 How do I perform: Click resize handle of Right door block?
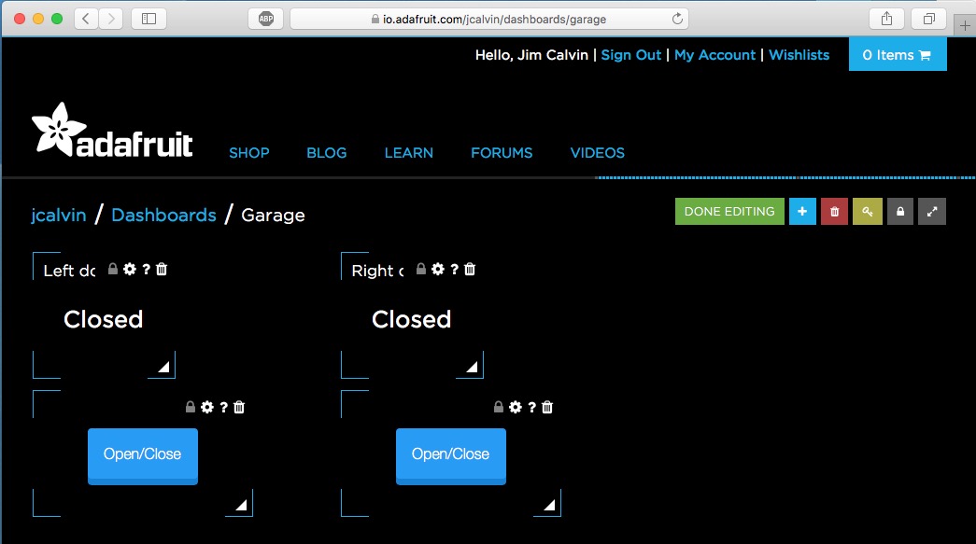[472, 367]
